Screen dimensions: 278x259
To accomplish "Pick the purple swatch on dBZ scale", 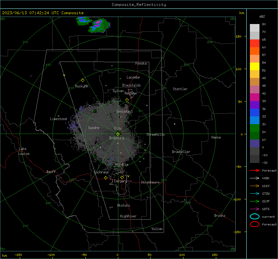I will (x=255, y=105).
